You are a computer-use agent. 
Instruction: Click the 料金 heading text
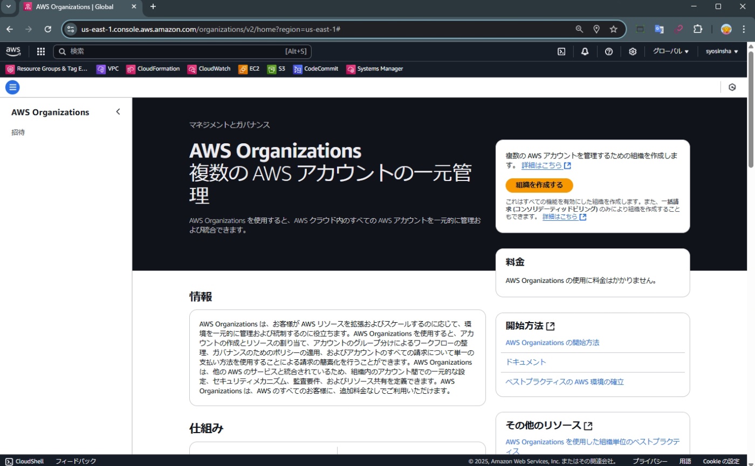click(x=515, y=262)
